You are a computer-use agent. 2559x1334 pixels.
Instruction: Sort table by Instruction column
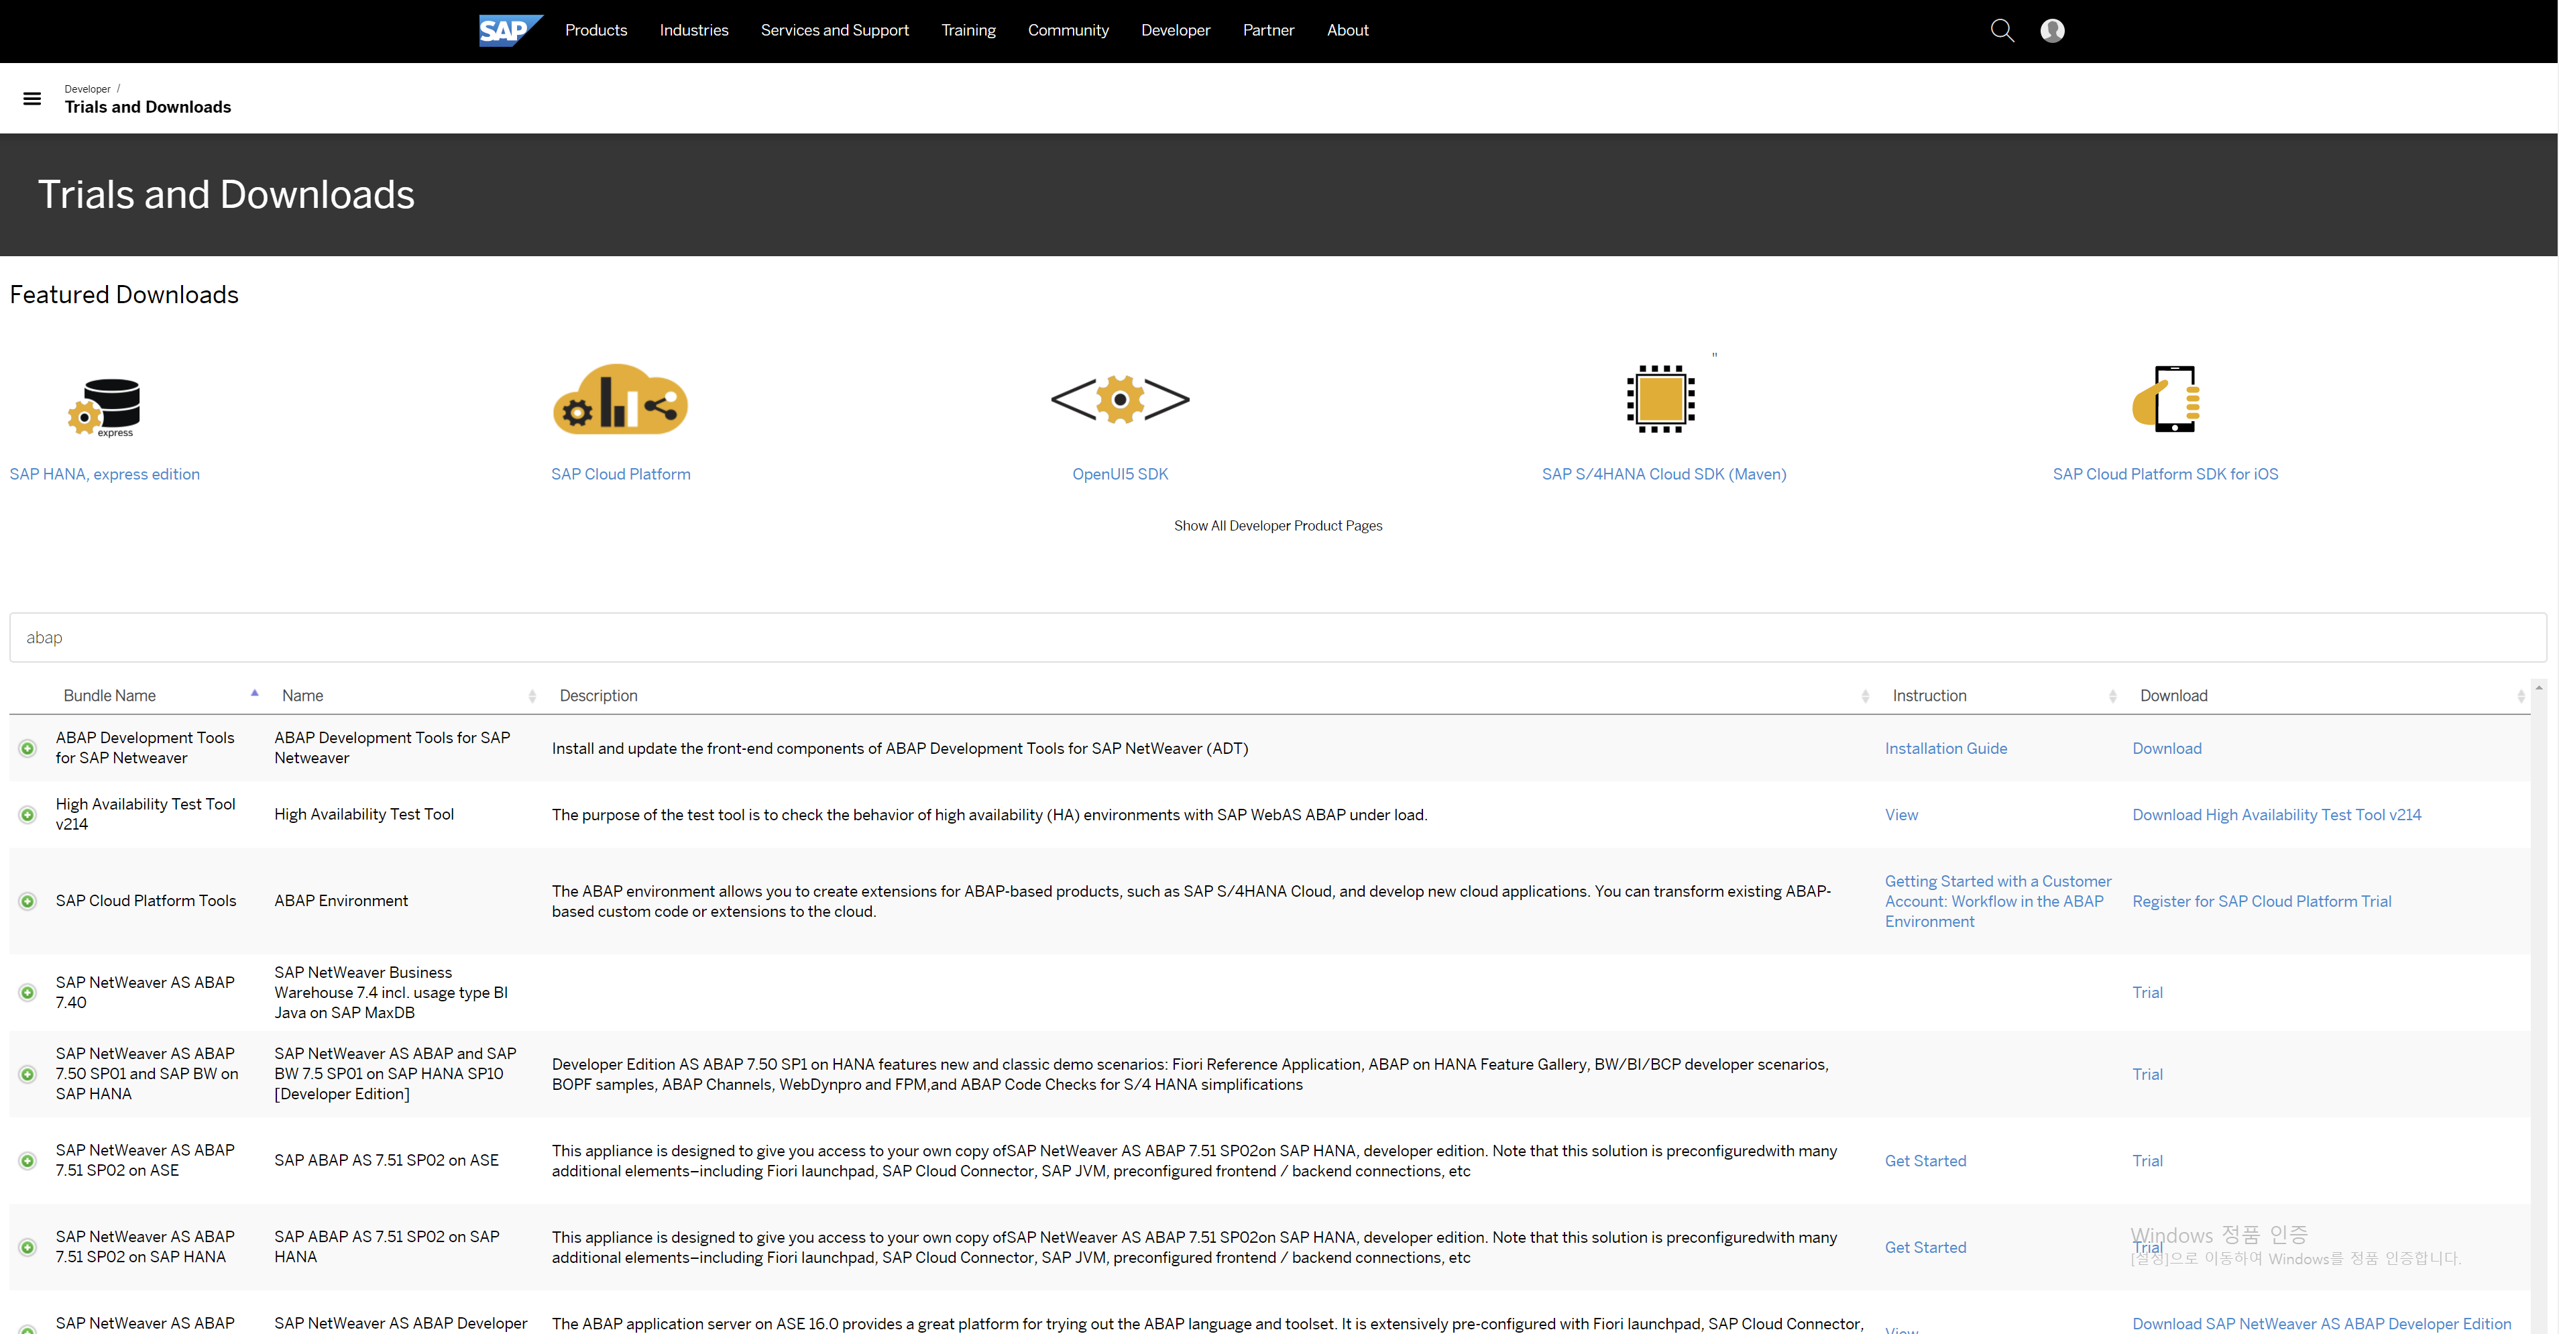pyautogui.click(x=1929, y=696)
